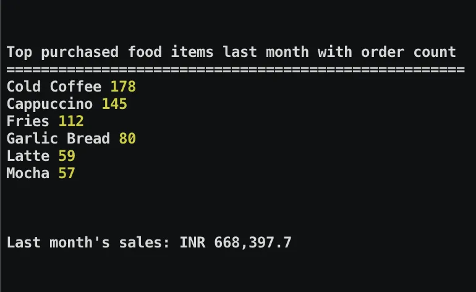
Task: Click the text "Garlic Bread"
Action: click(x=58, y=139)
